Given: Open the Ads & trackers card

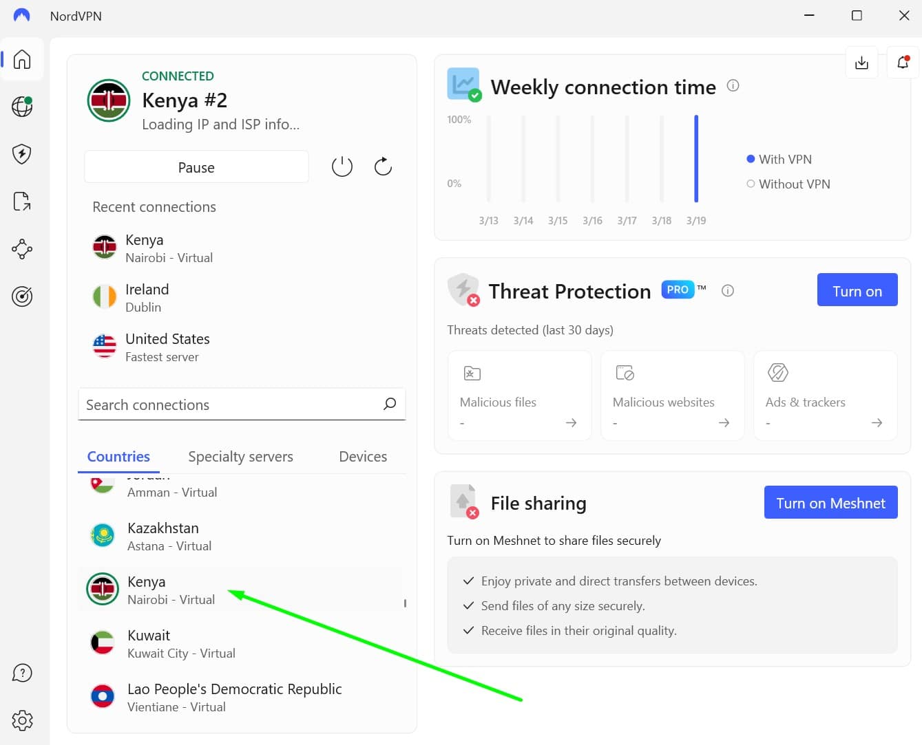Looking at the screenshot, I should click(826, 396).
